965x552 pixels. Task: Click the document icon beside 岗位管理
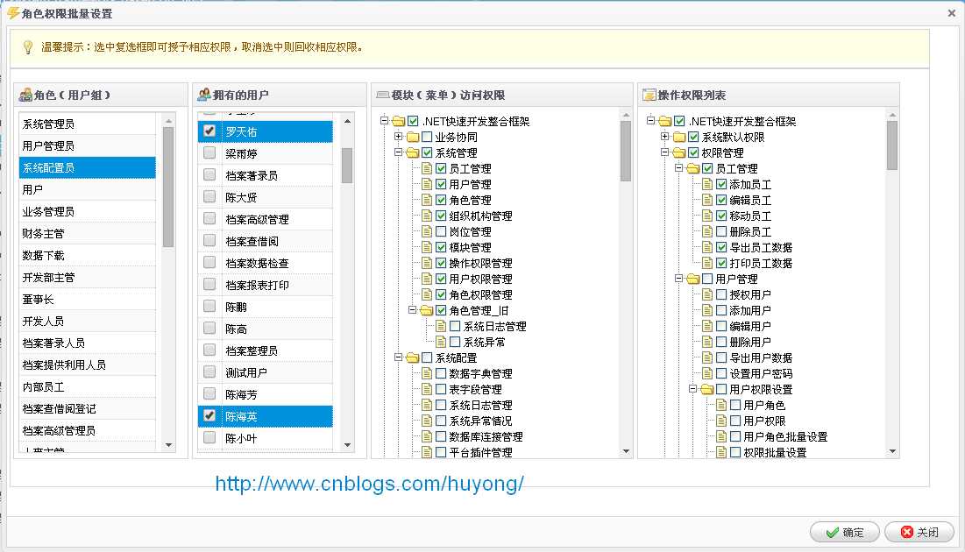coord(427,231)
